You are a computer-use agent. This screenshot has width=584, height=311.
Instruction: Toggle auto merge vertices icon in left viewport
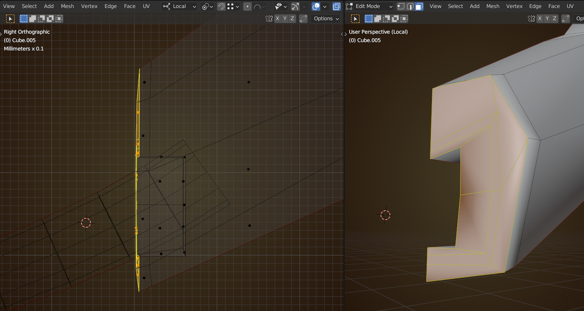303,19
